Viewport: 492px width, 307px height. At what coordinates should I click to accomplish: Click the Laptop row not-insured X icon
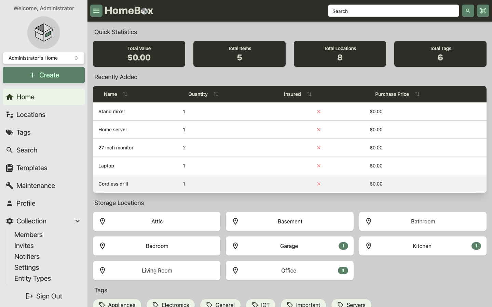coord(319,166)
